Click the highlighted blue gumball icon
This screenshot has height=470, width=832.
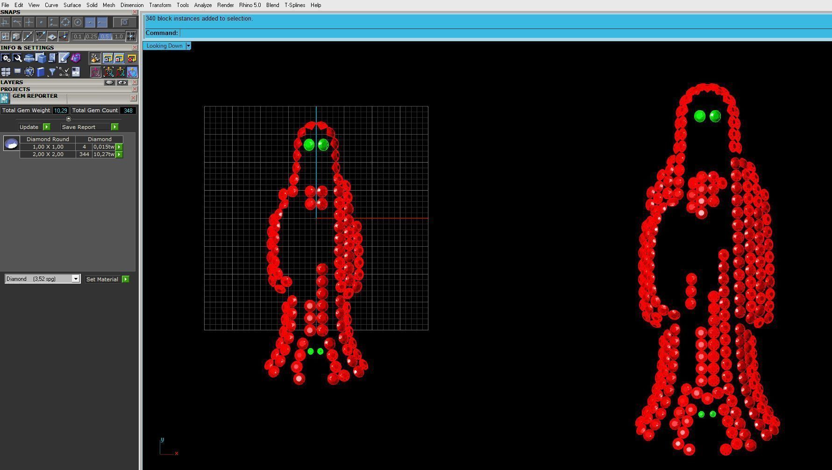coord(132,71)
